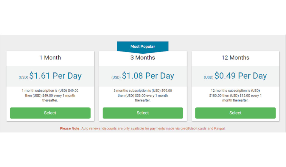
Task: Click the (USD) label beside $1.08
Action: coord(116,77)
